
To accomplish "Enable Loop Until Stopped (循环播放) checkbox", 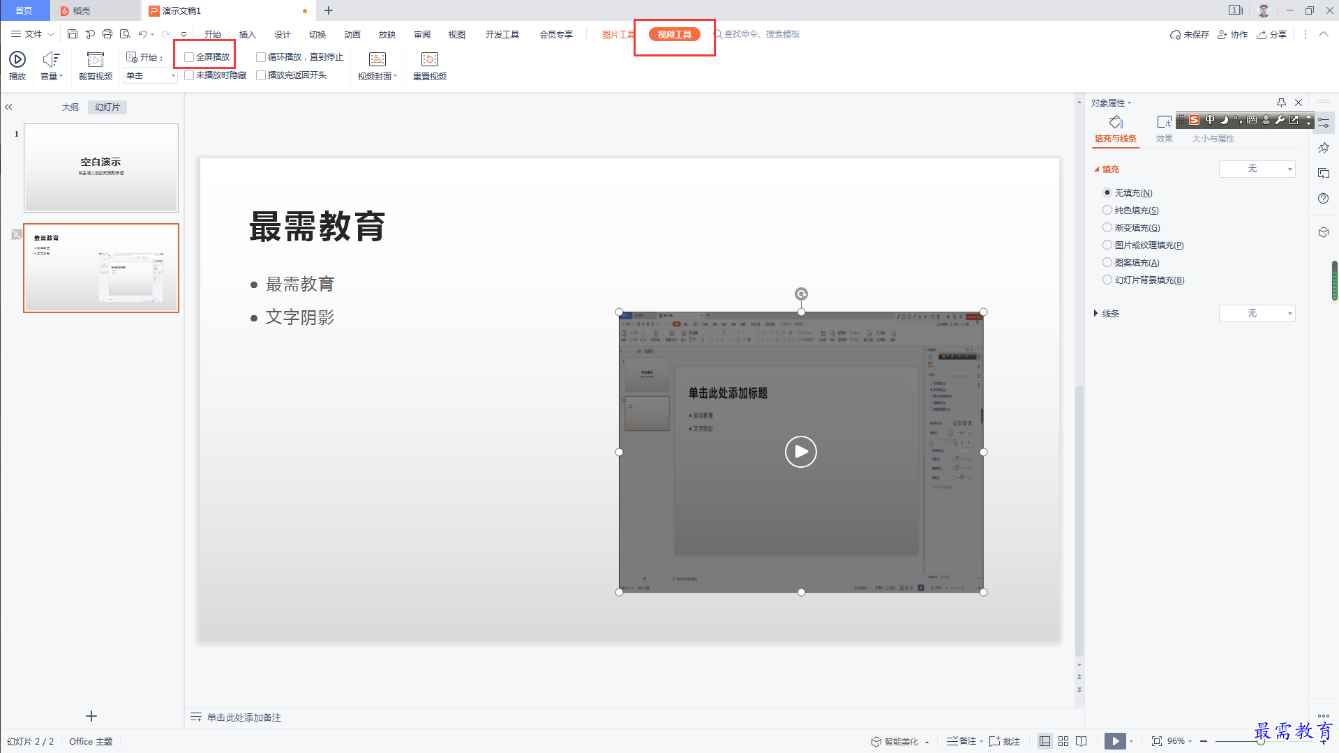I will pyautogui.click(x=261, y=57).
